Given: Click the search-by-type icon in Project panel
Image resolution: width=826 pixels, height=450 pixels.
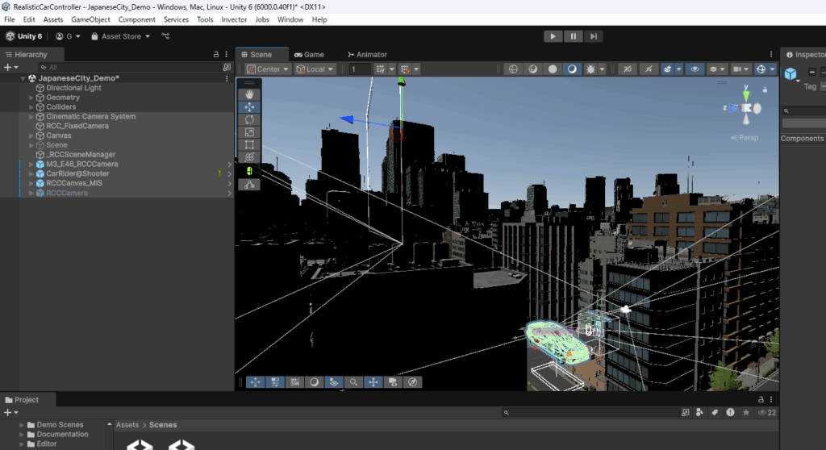Looking at the screenshot, I should coord(699,413).
